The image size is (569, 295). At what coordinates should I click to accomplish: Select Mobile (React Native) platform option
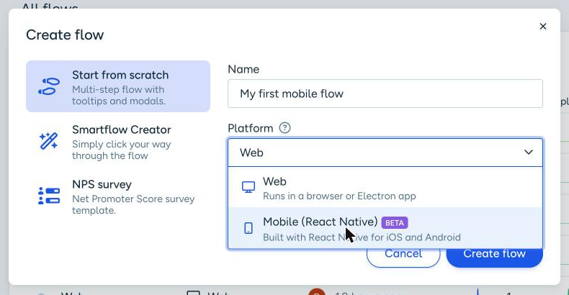point(385,228)
